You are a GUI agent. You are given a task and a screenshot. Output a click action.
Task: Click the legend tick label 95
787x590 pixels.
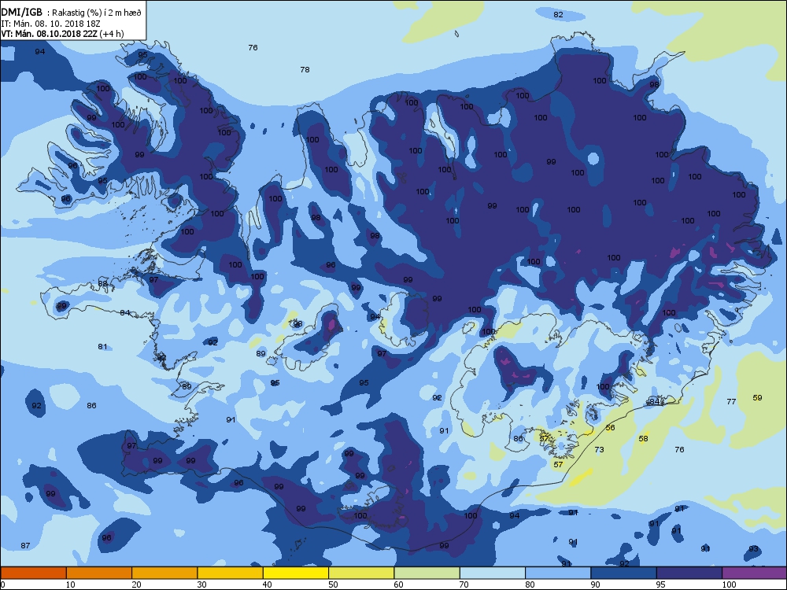point(661,584)
